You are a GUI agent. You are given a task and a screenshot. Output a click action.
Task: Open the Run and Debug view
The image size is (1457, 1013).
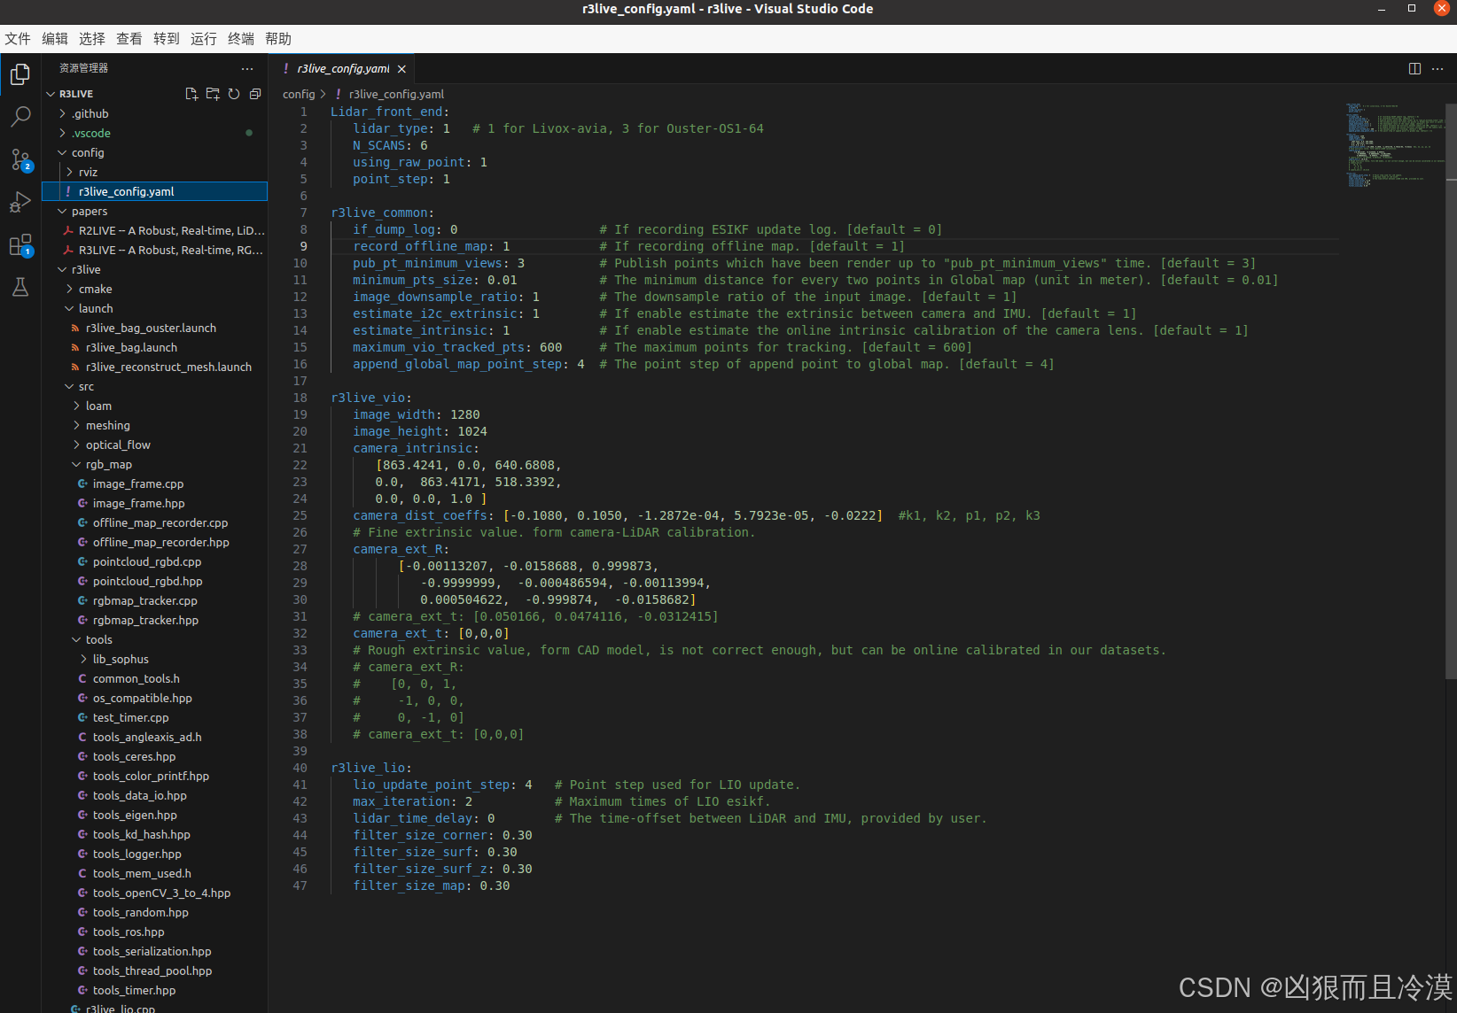coord(20,202)
